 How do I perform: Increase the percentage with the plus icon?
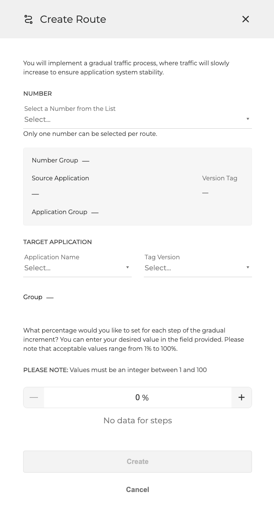tap(241, 397)
